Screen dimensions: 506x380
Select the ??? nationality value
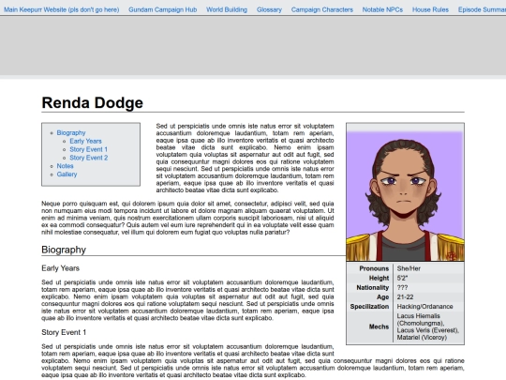pos(402,288)
